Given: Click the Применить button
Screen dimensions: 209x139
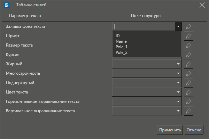Looking at the screenshot, I should coord(170,130).
